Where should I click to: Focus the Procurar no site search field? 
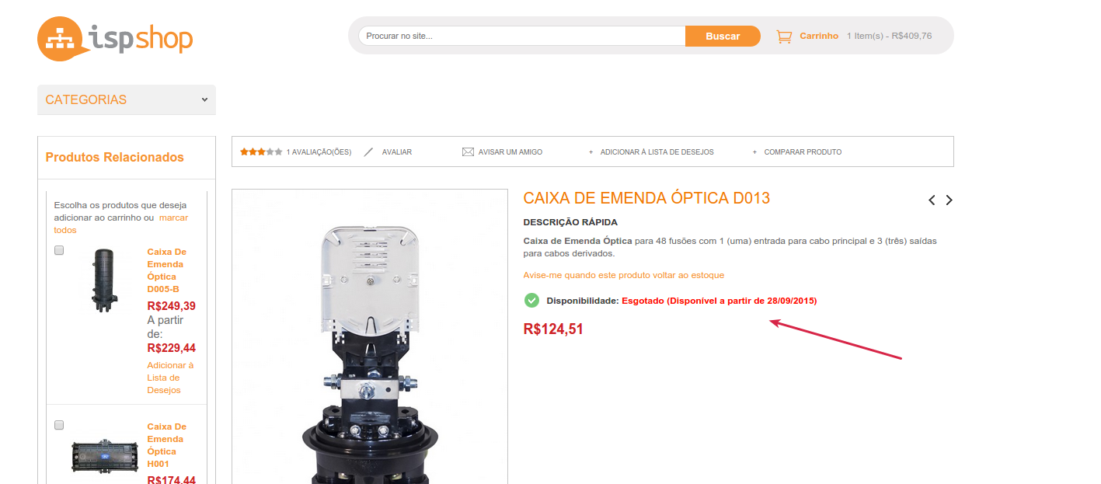[522, 36]
